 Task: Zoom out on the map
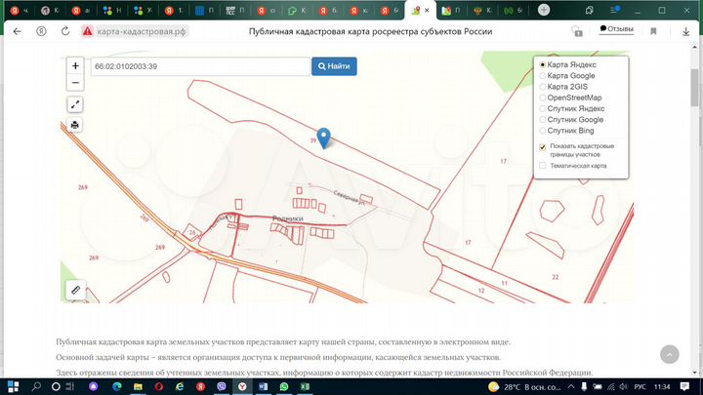click(x=75, y=83)
